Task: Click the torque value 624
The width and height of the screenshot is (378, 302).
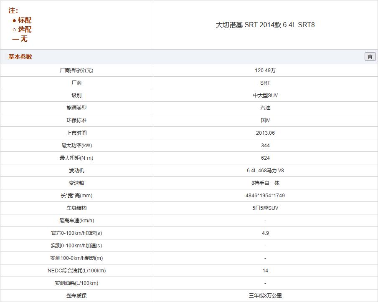Action: 265,158
